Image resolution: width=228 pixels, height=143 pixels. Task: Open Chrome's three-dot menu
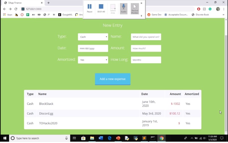(x=224, y=9)
